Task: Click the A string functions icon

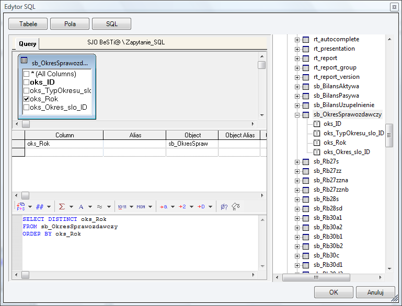Action: click(x=81, y=207)
